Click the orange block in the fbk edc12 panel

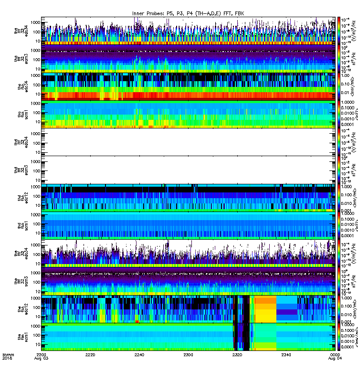(265, 309)
